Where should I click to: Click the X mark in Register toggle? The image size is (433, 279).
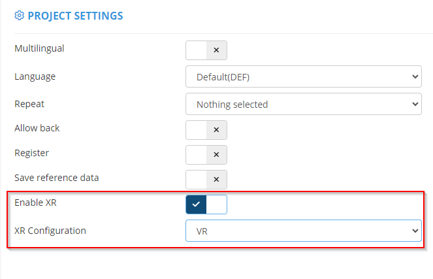point(216,154)
